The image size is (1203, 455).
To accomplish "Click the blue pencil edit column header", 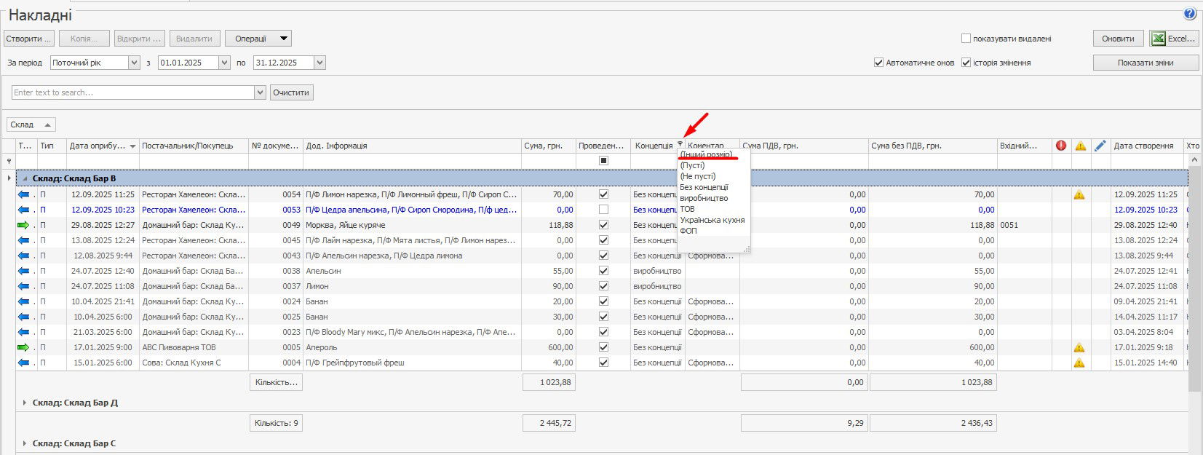I will [x=1100, y=146].
